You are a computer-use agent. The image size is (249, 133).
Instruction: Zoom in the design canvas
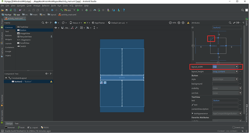coord(179,23)
